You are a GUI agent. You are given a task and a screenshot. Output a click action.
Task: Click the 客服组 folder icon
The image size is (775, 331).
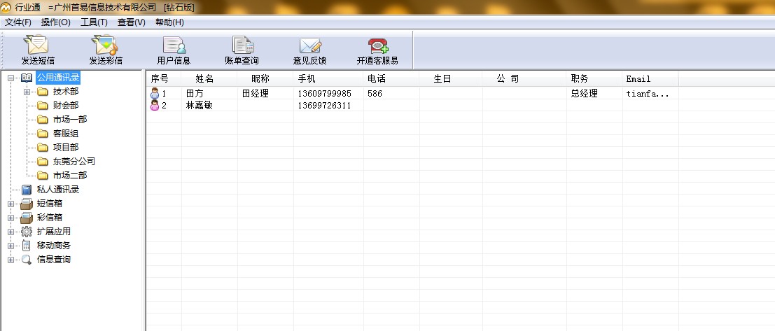coord(43,134)
